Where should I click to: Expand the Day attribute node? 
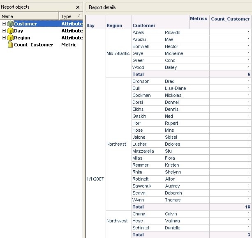4,31
